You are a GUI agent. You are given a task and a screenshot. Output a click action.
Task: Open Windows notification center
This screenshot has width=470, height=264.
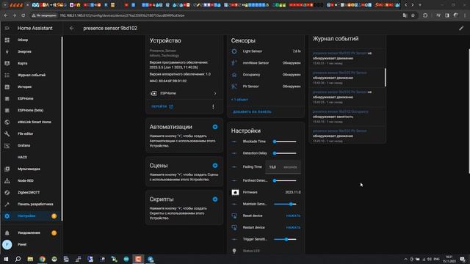(x=463, y=259)
